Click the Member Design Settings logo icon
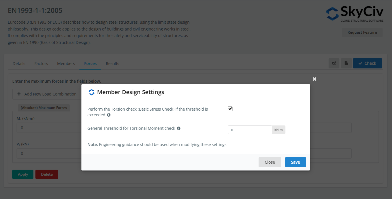 coord(91,92)
